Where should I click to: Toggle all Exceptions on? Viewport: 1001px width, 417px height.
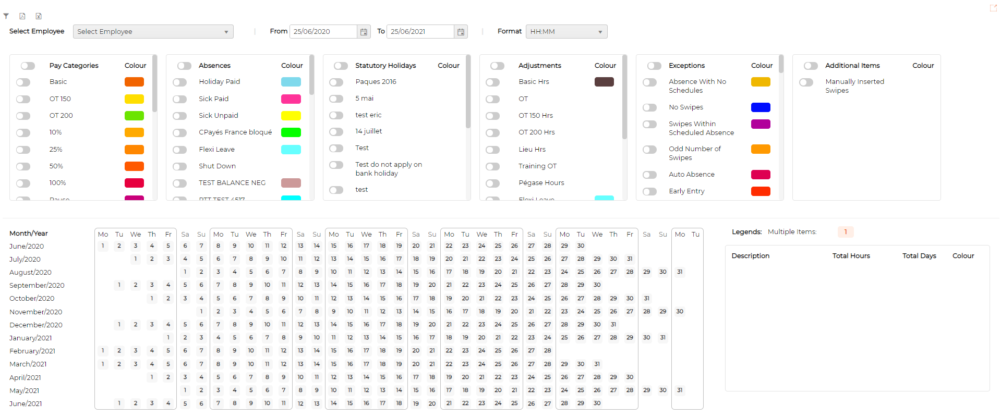point(655,66)
